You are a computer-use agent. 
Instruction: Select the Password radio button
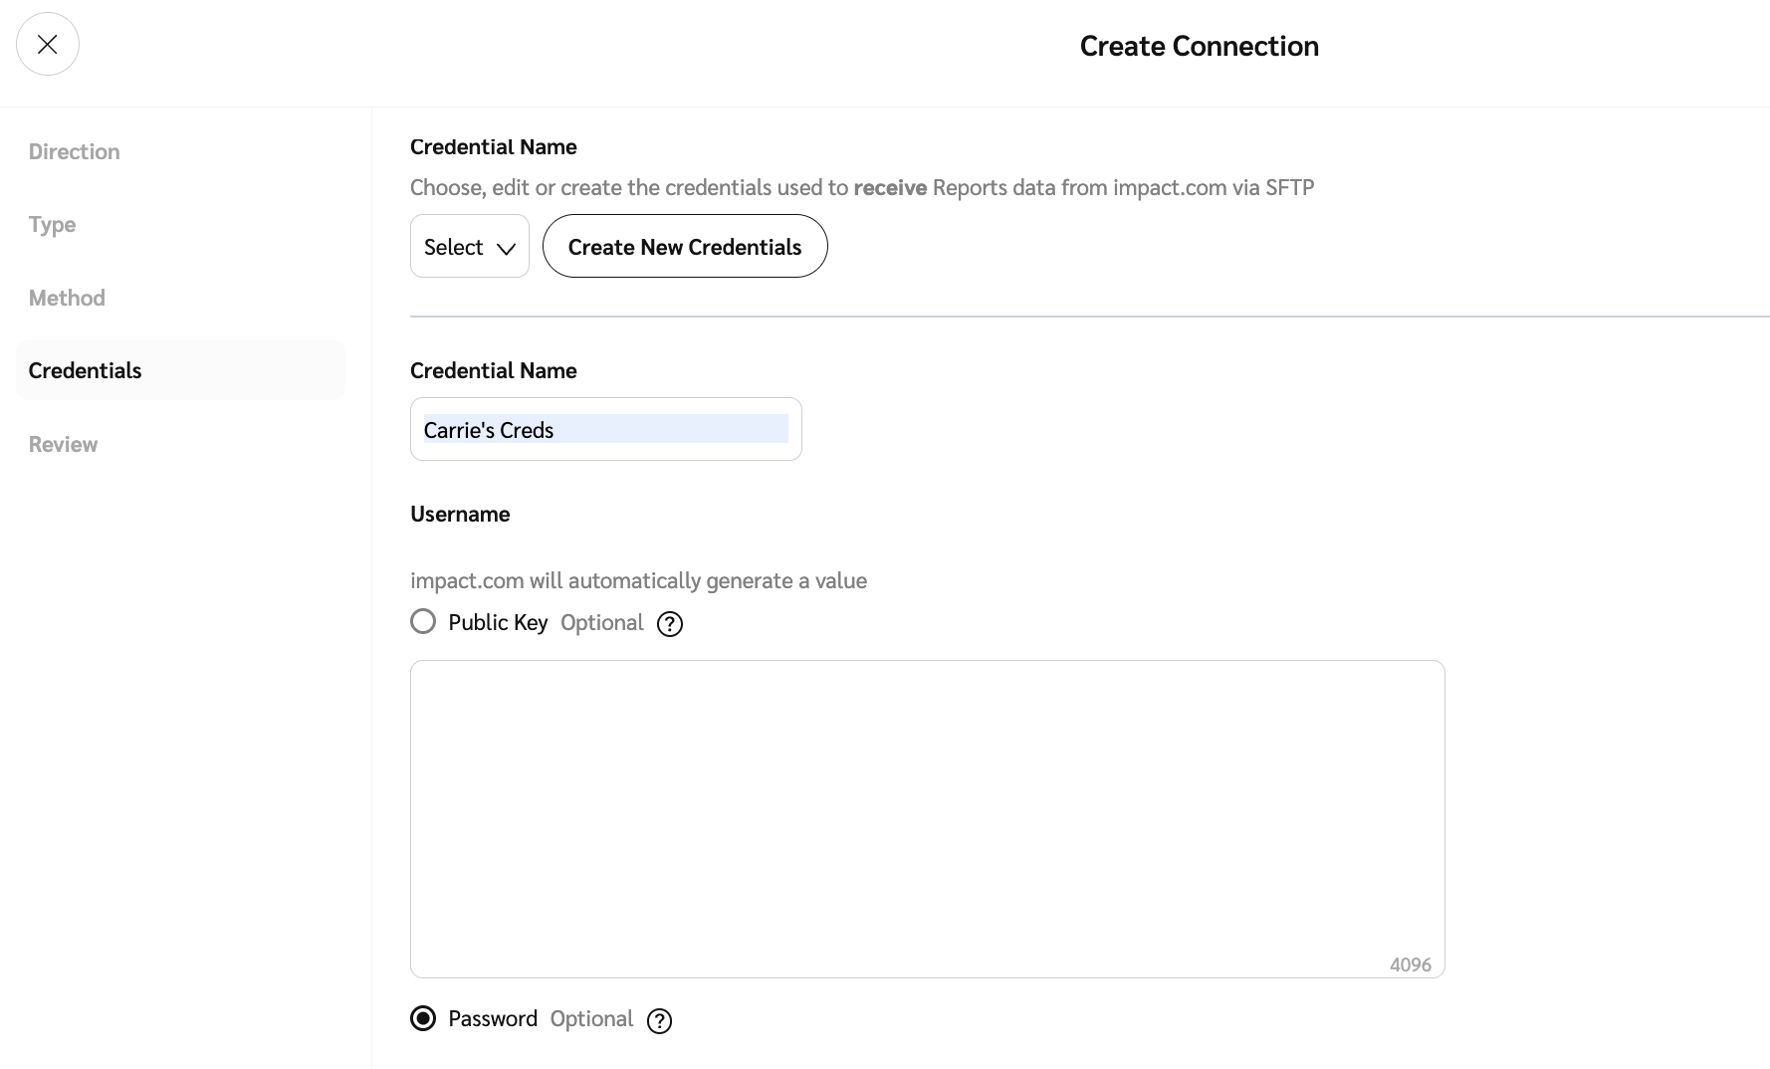(x=423, y=1018)
